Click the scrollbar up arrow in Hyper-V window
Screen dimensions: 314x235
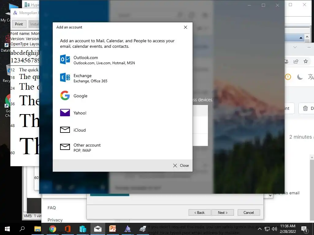[307, 37]
